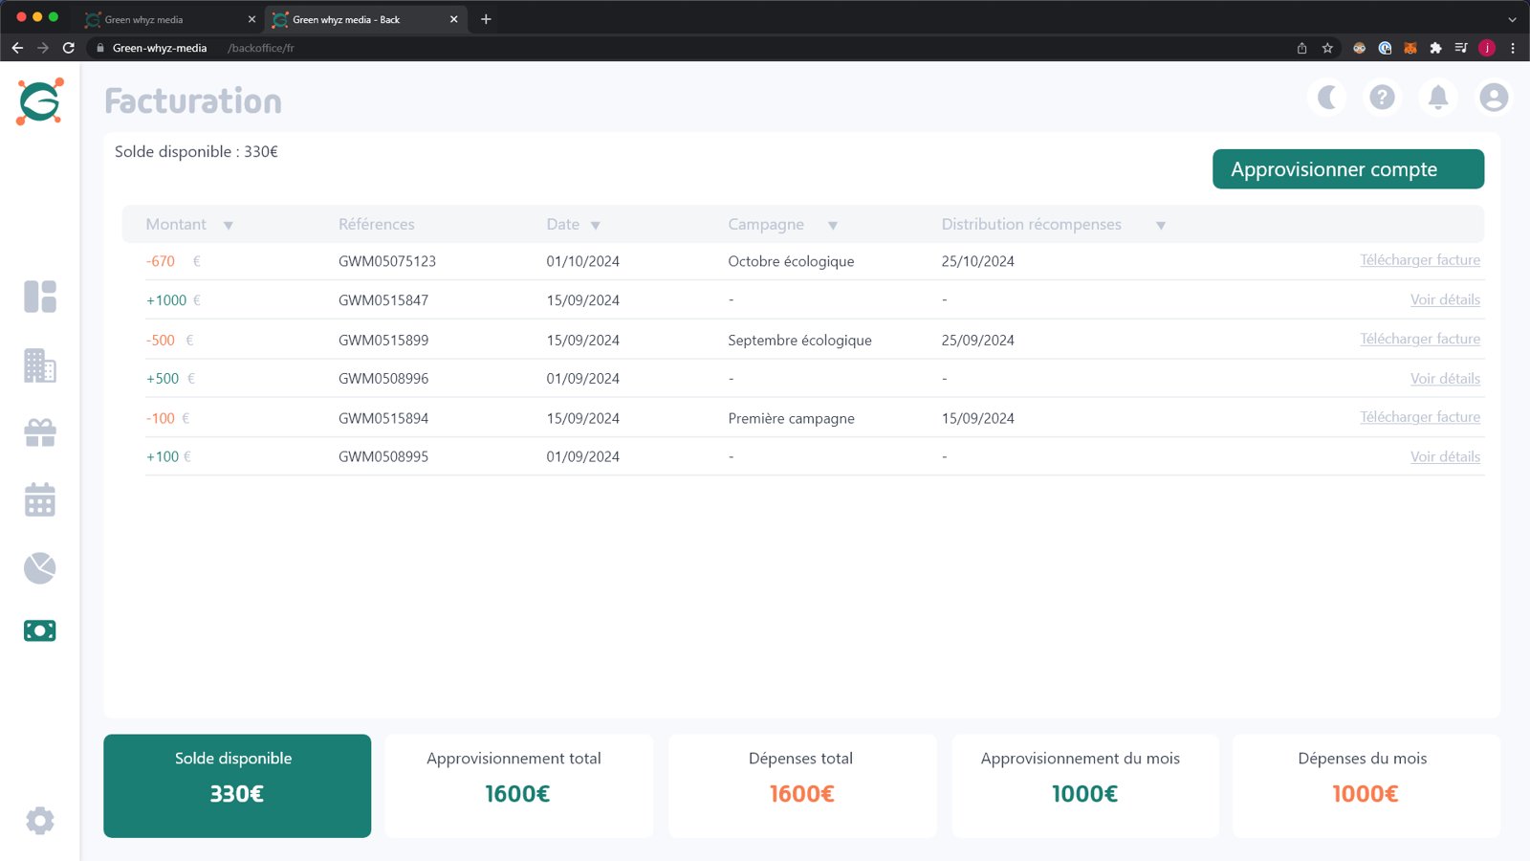Open a new browser tab
The width and height of the screenshot is (1530, 861).
click(486, 19)
